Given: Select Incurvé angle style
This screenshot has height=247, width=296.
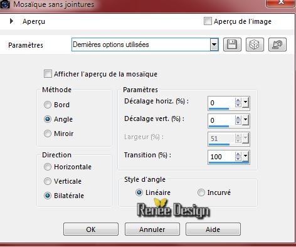Looking at the screenshot, I should point(201,192).
